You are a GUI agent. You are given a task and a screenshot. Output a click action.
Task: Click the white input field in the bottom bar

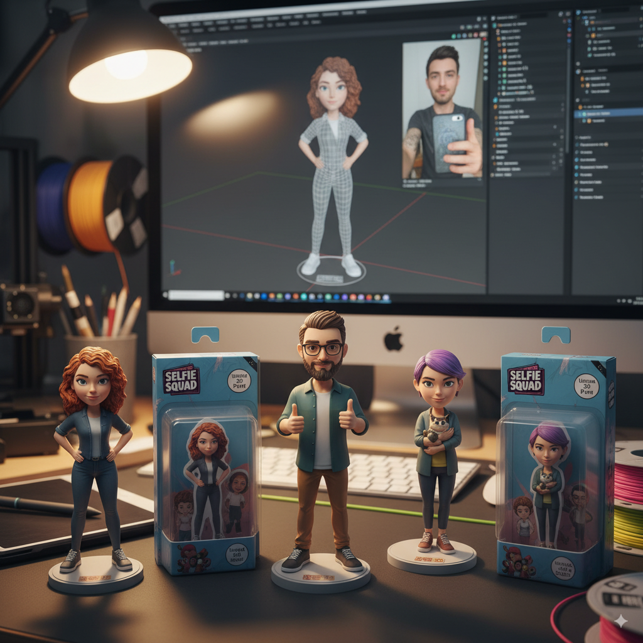pyautogui.click(x=196, y=294)
